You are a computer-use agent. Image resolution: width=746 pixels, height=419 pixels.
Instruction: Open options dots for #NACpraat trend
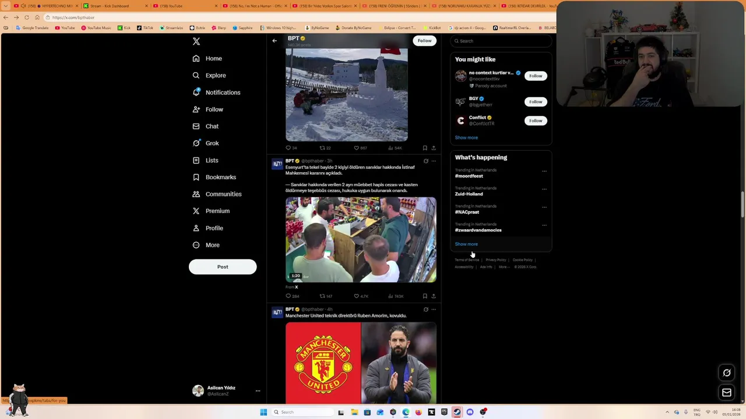[544, 207]
